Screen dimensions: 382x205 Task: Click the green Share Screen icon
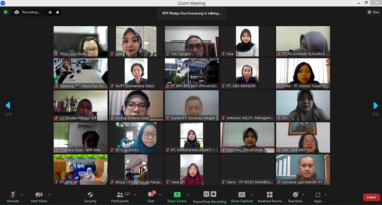(x=177, y=195)
